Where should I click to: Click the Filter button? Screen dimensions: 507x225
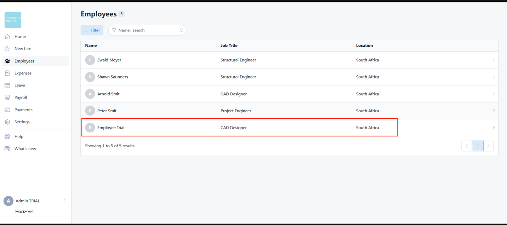click(92, 30)
